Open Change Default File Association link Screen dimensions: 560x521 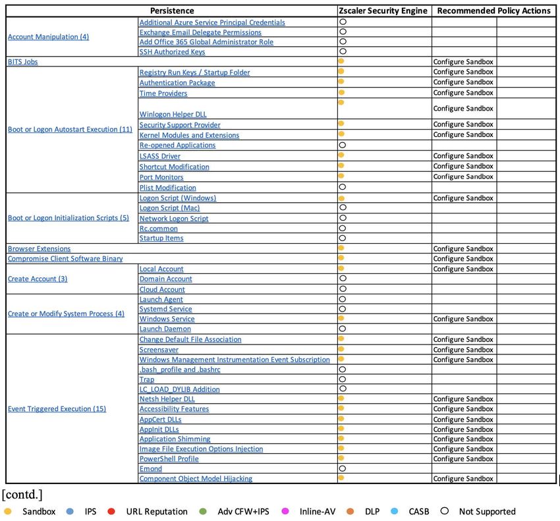190,340
